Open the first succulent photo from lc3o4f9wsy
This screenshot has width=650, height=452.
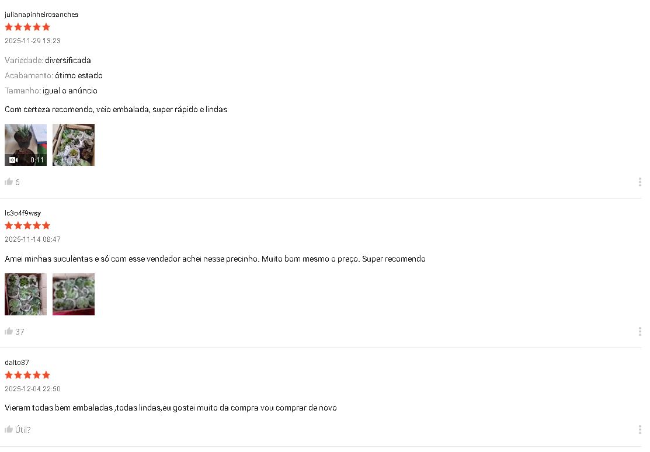(26, 294)
